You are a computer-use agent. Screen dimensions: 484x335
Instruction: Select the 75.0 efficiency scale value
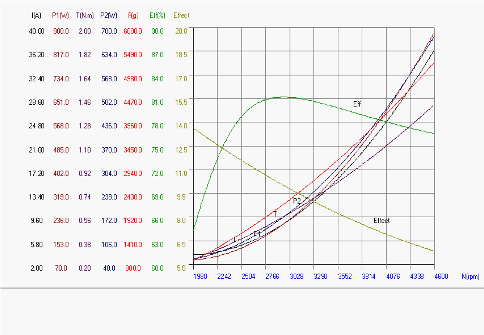click(157, 150)
